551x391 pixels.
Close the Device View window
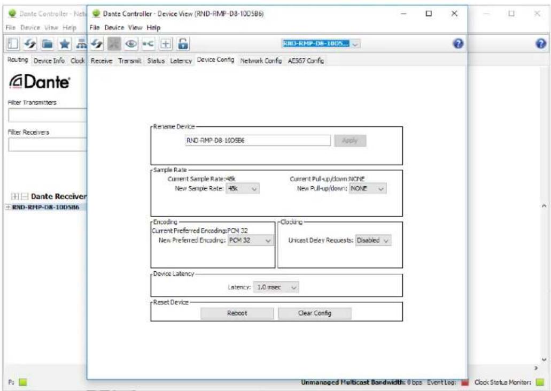(x=454, y=14)
